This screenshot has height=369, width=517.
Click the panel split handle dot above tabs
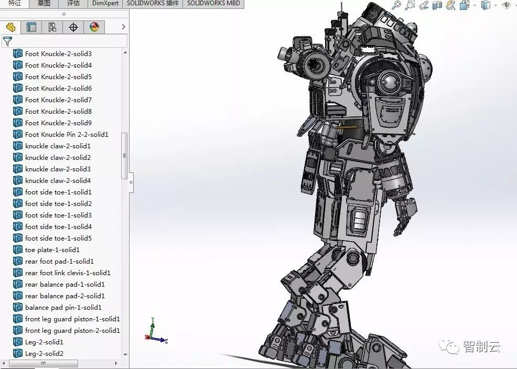pos(64,14)
